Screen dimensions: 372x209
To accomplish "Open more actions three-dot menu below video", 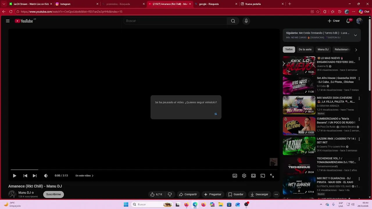I will click(x=276, y=194).
